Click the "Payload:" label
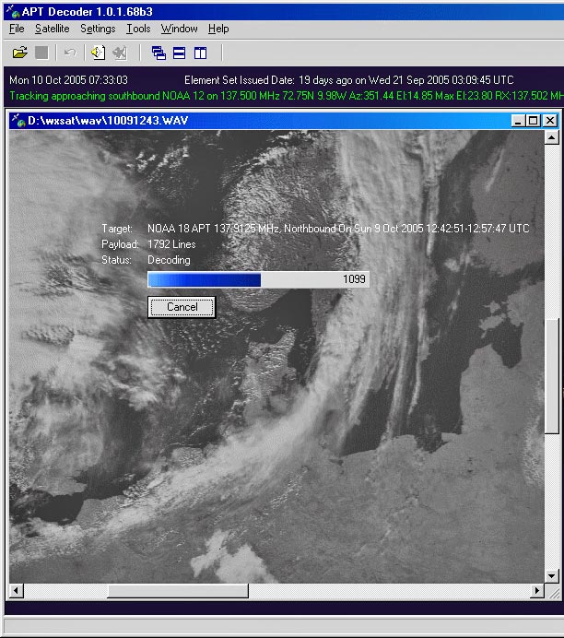Screen dimensions: 564x638 tap(120, 244)
